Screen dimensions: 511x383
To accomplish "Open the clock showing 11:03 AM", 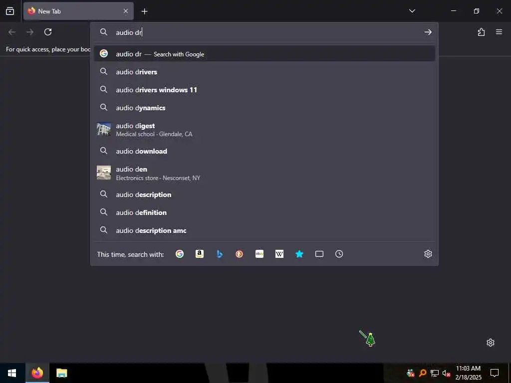I will point(468,373).
